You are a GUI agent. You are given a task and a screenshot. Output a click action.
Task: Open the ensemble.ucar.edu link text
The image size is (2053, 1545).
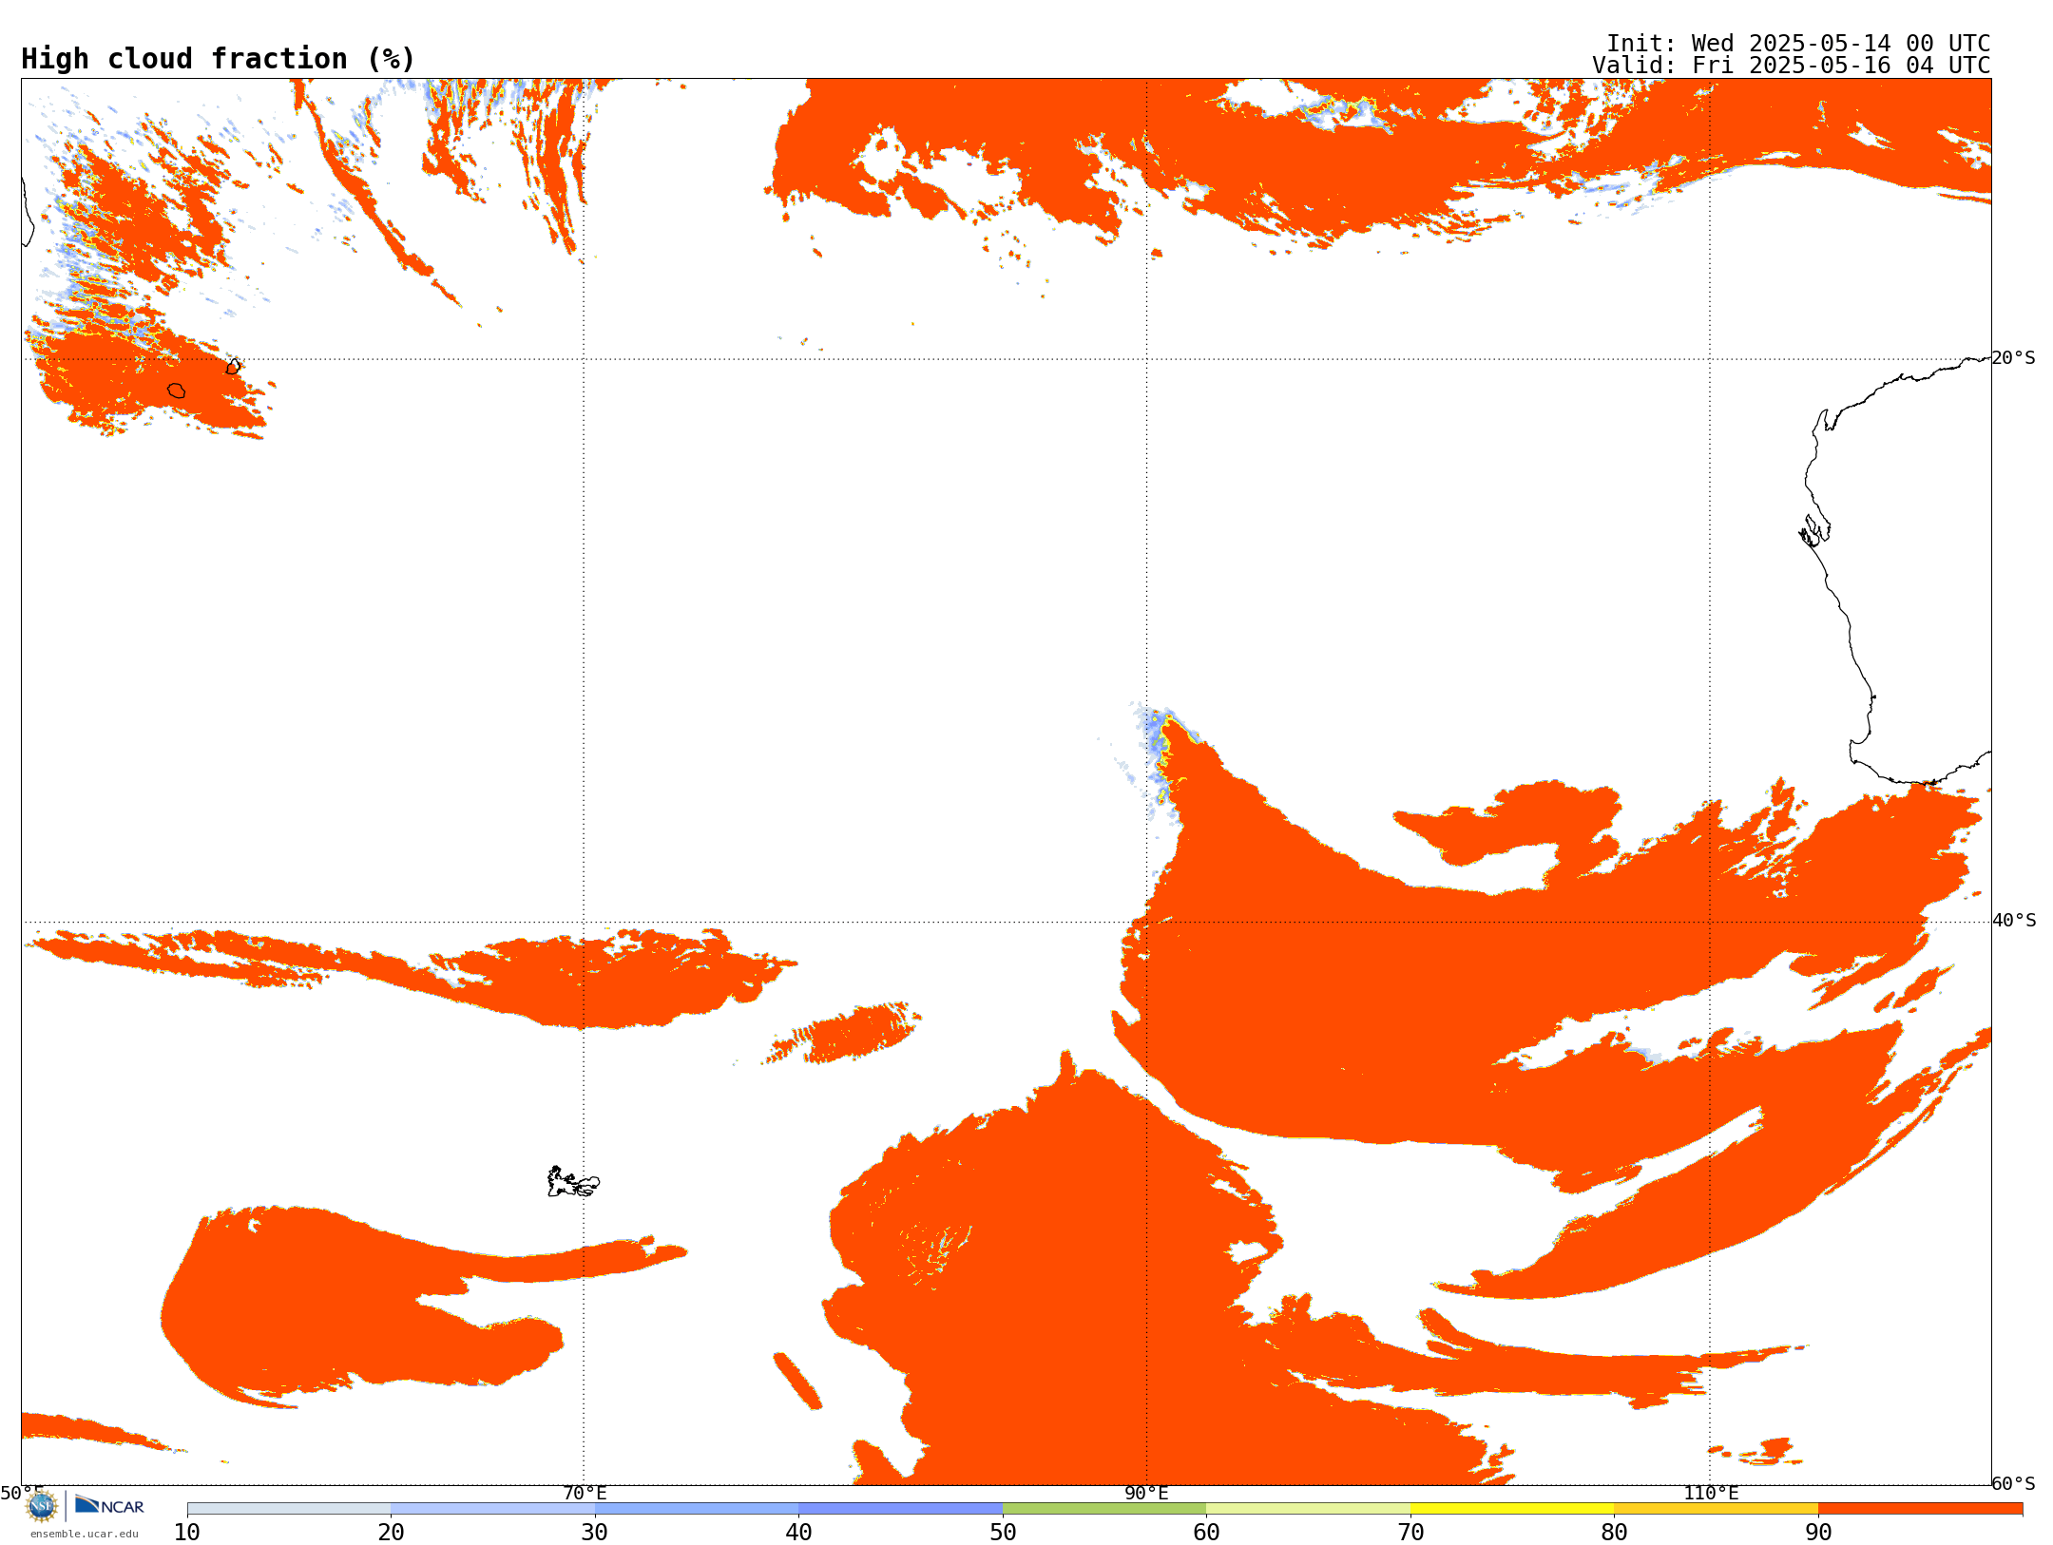click(x=85, y=1534)
